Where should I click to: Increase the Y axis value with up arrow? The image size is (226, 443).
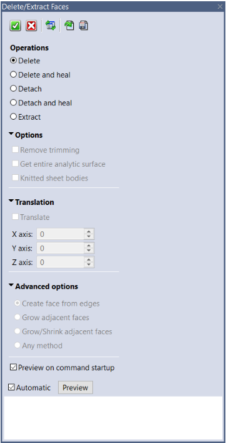coord(89,245)
